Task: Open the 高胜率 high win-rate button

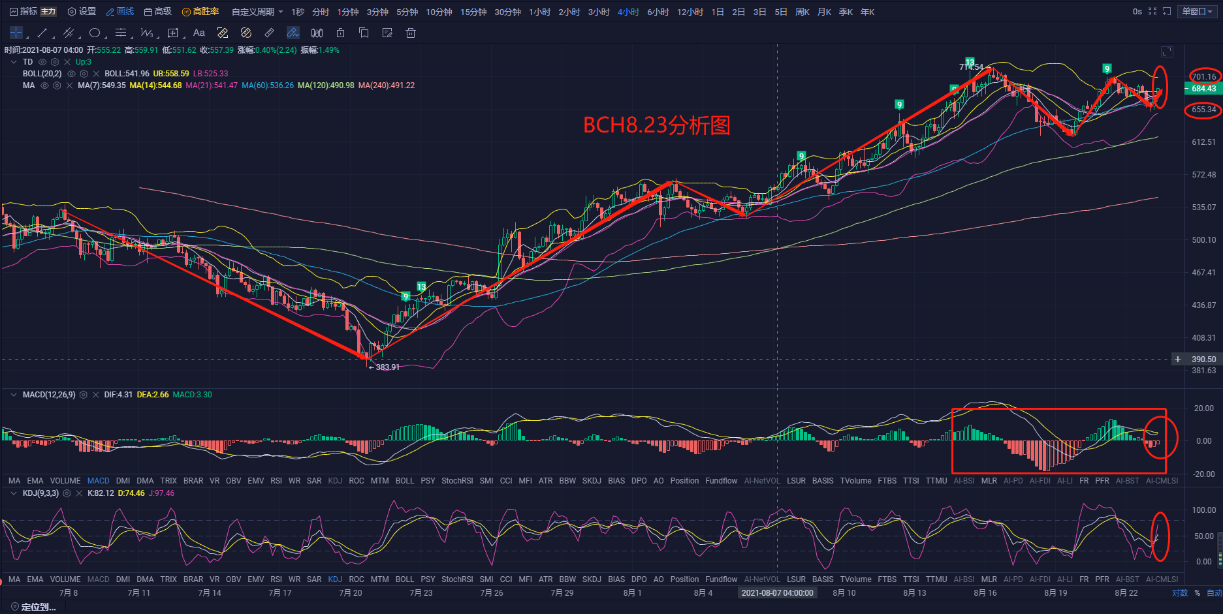Action: (200, 12)
